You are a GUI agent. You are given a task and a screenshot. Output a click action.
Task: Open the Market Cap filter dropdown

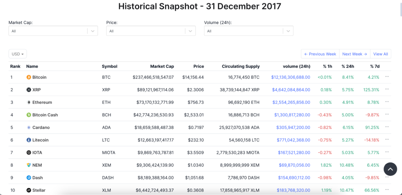[53, 31]
